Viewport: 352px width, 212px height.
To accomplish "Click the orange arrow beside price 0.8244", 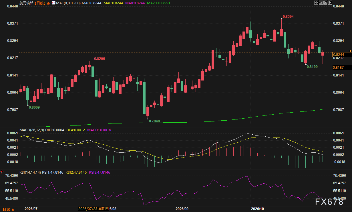I will coord(350,50).
